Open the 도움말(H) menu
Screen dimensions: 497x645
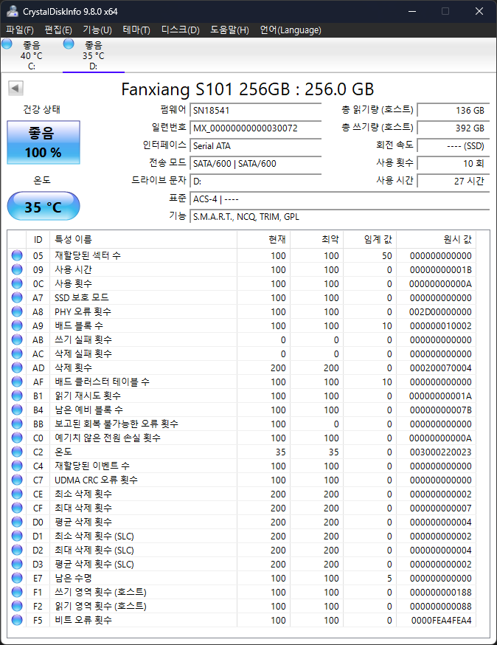click(229, 30)
